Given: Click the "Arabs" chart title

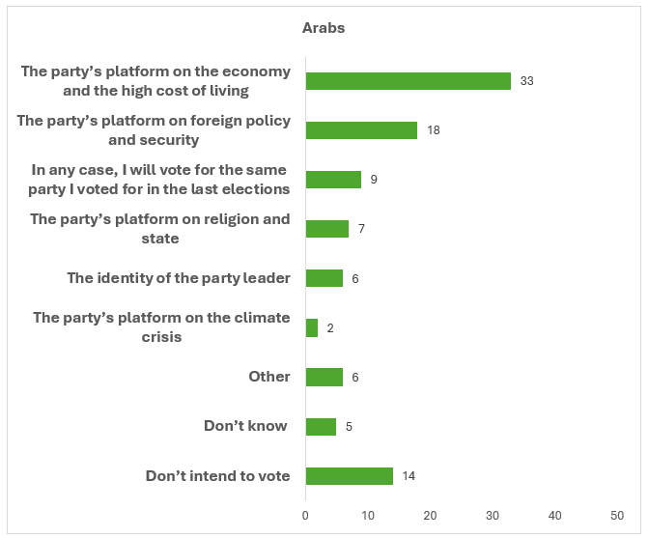Looking at the screenshot, I should 324,28.
